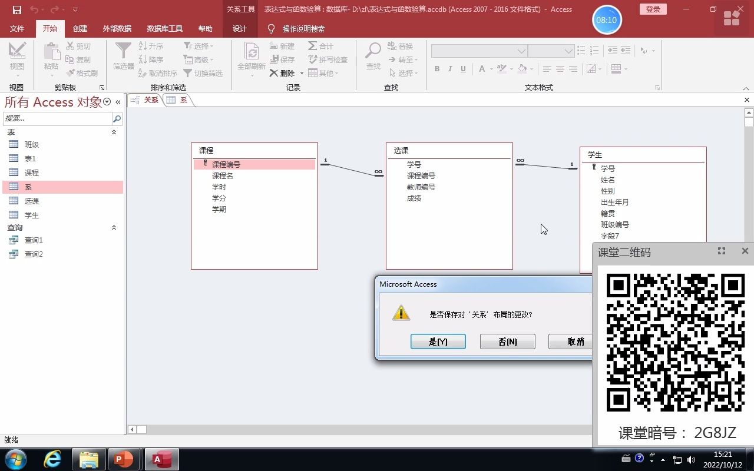Select the Format Painter (格式刷)
This screenshot has height=471, width=754.
[x=82, y=73]
